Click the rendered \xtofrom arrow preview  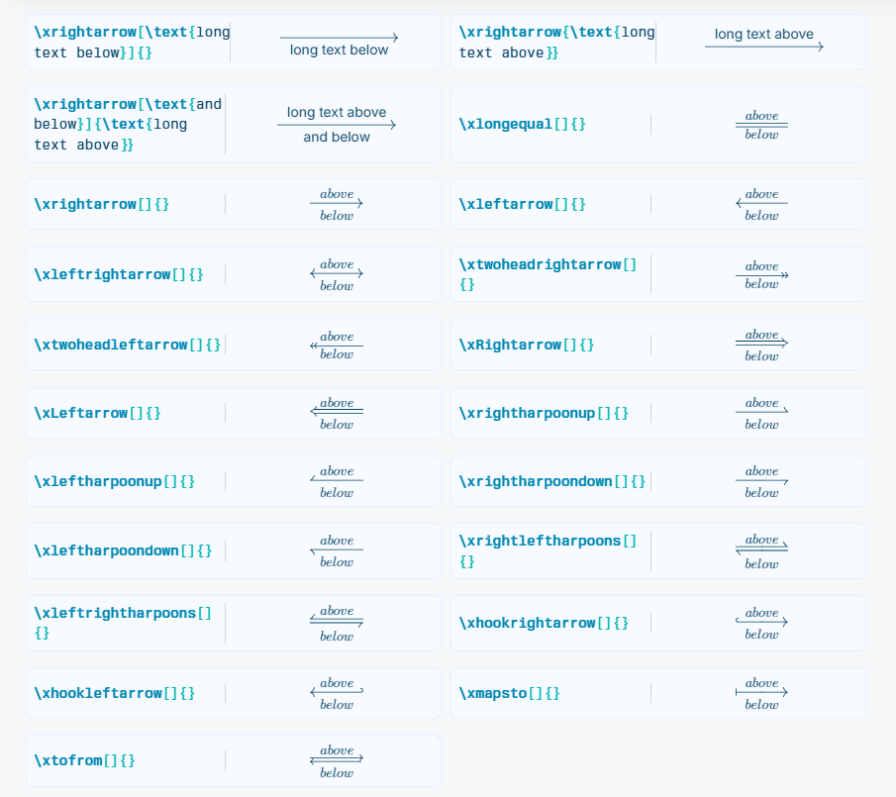337,761
